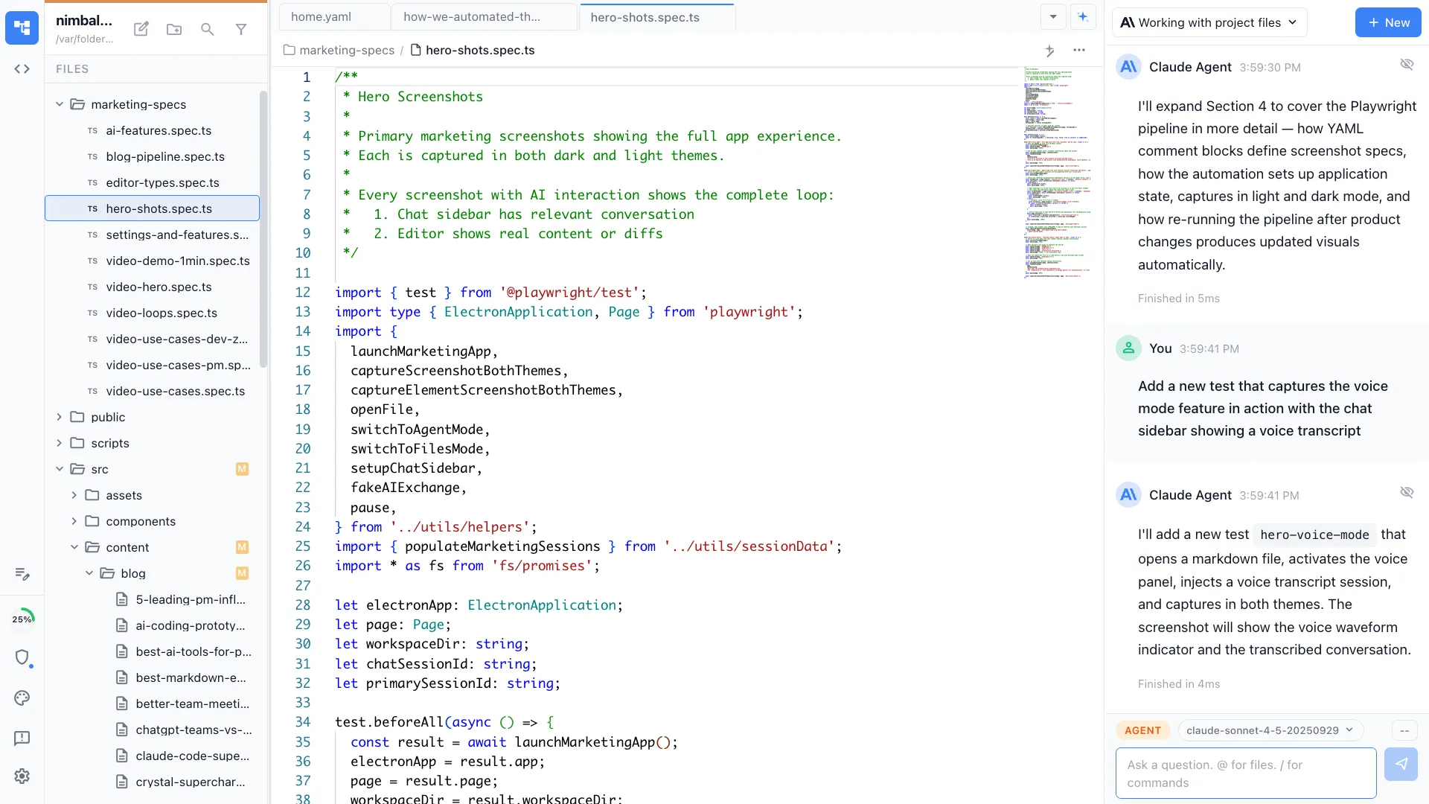Hide the first Claude Agent message
This screenshot has height=804, width=1429.
pyautogui.click(x=1407, y=64)
